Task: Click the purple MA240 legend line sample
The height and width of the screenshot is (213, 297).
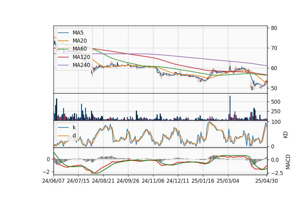Action: click(x=63, y=65)
